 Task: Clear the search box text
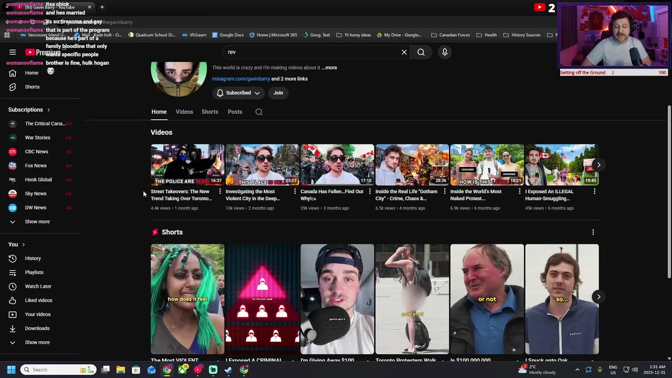(404, 52)
